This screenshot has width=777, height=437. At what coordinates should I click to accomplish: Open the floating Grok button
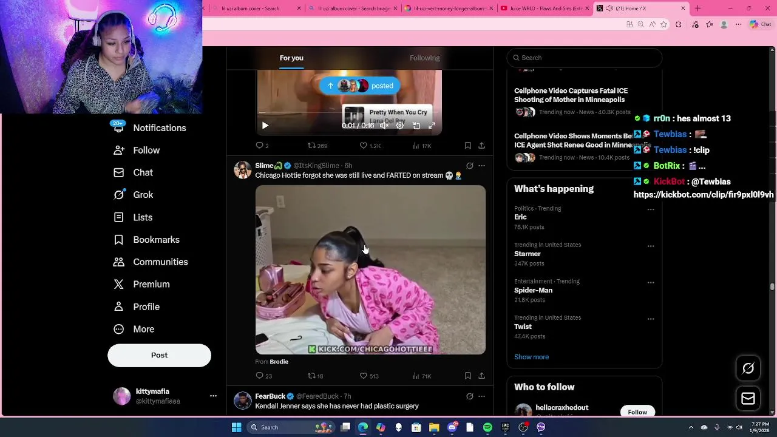coord(748,368)
